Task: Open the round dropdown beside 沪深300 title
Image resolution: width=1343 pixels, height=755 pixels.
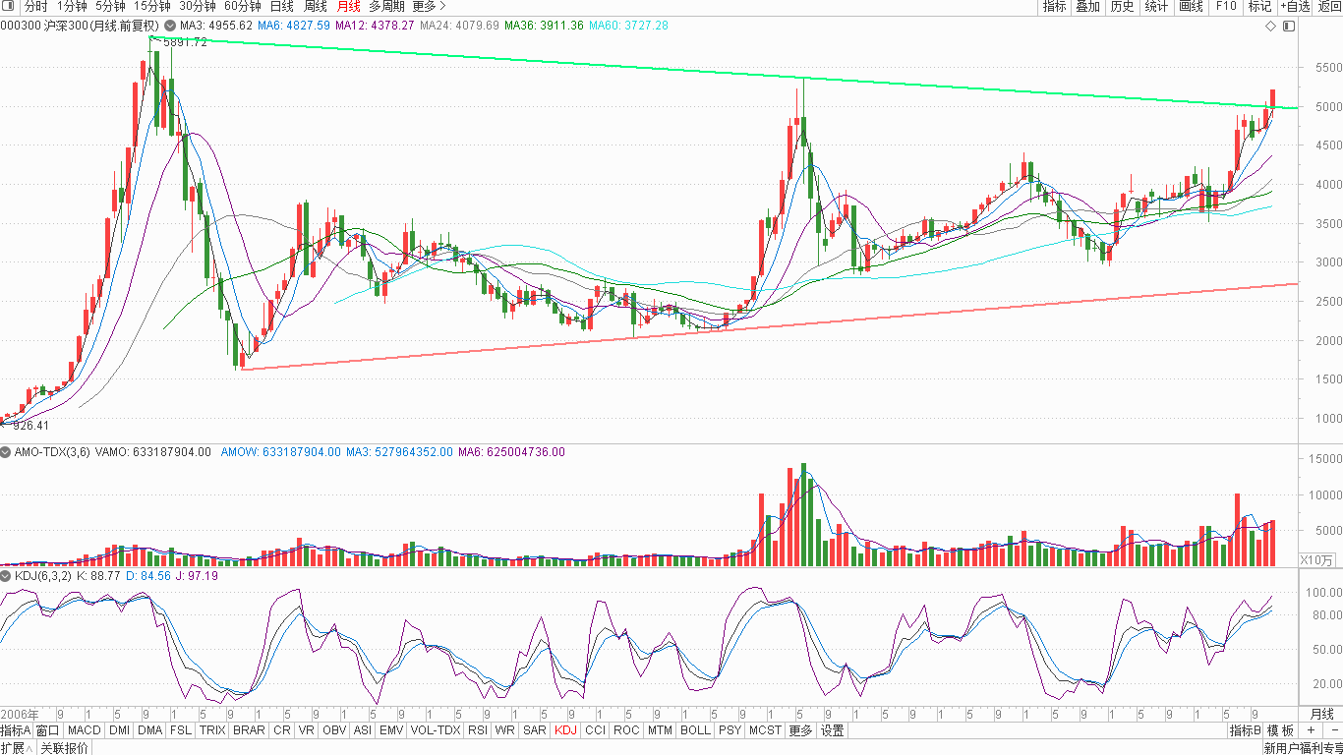Action: click(171, 26)
